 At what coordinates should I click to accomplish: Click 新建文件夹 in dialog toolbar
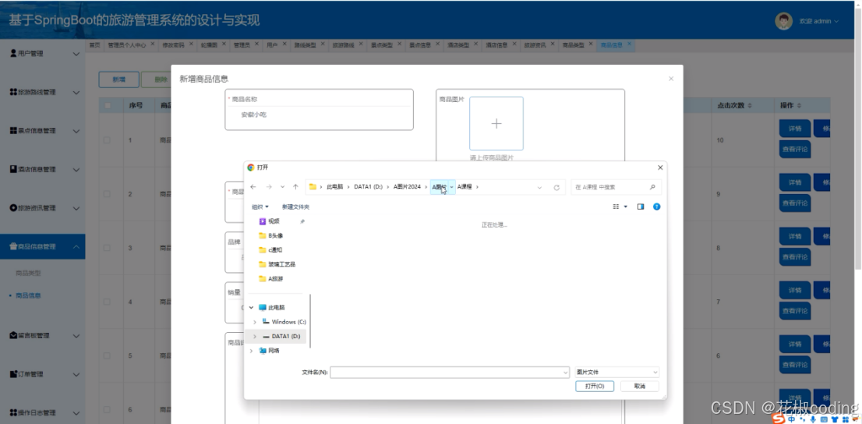(295, 207)
